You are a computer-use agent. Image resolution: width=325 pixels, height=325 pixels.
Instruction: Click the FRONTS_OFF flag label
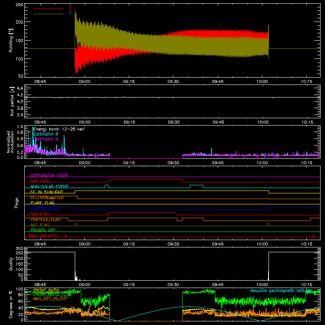tap(43, 230)
